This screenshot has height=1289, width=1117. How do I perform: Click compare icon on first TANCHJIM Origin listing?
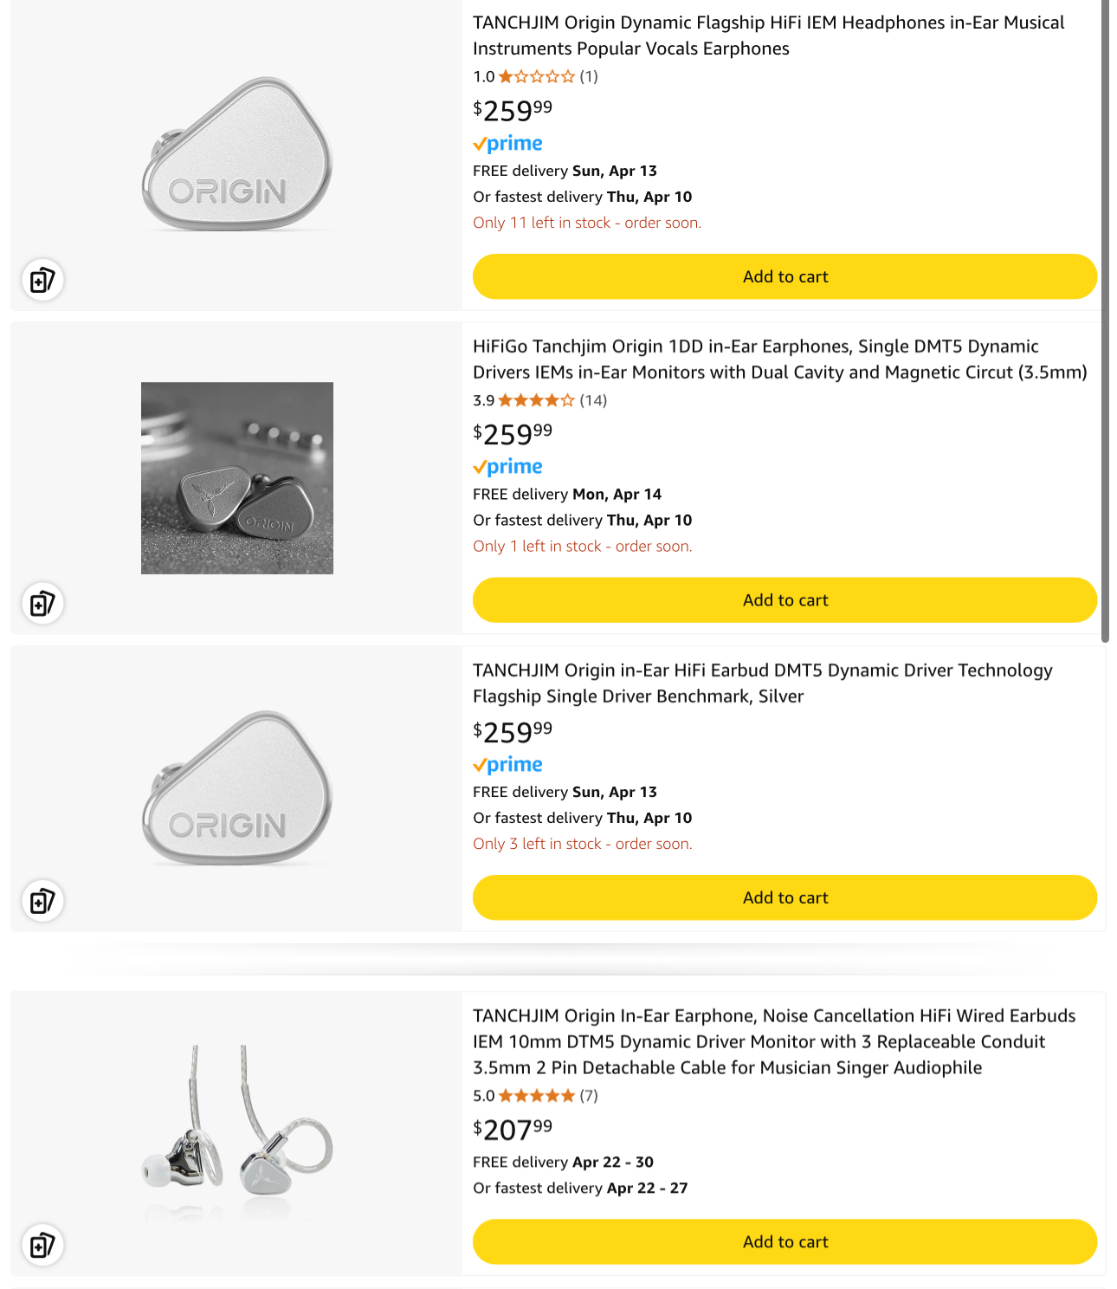tap(42, 280)
